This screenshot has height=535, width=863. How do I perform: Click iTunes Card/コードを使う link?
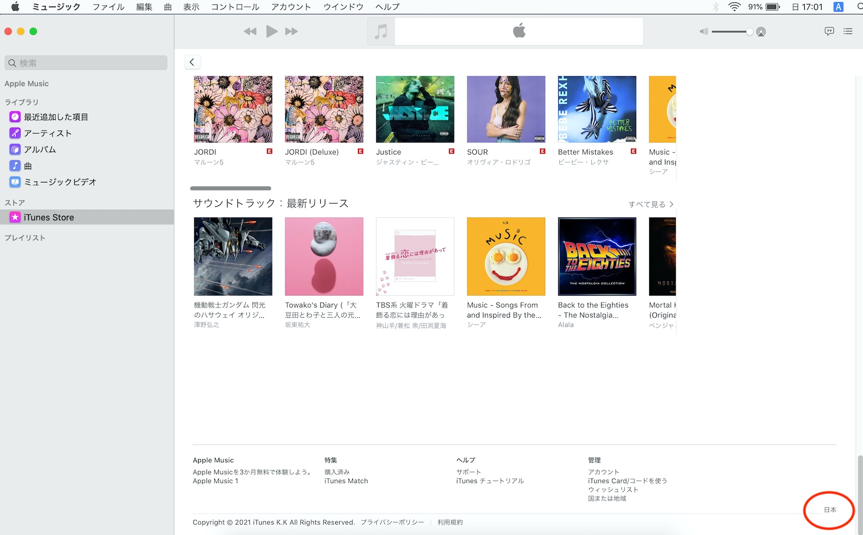[x=628, y=481]
